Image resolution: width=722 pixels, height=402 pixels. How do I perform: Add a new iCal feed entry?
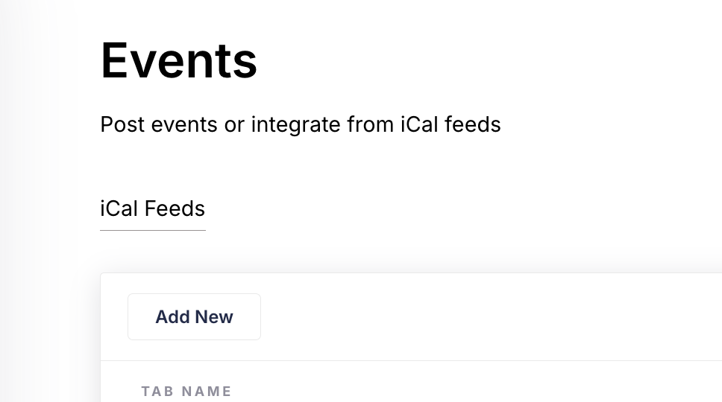click(x=194, y=316)
